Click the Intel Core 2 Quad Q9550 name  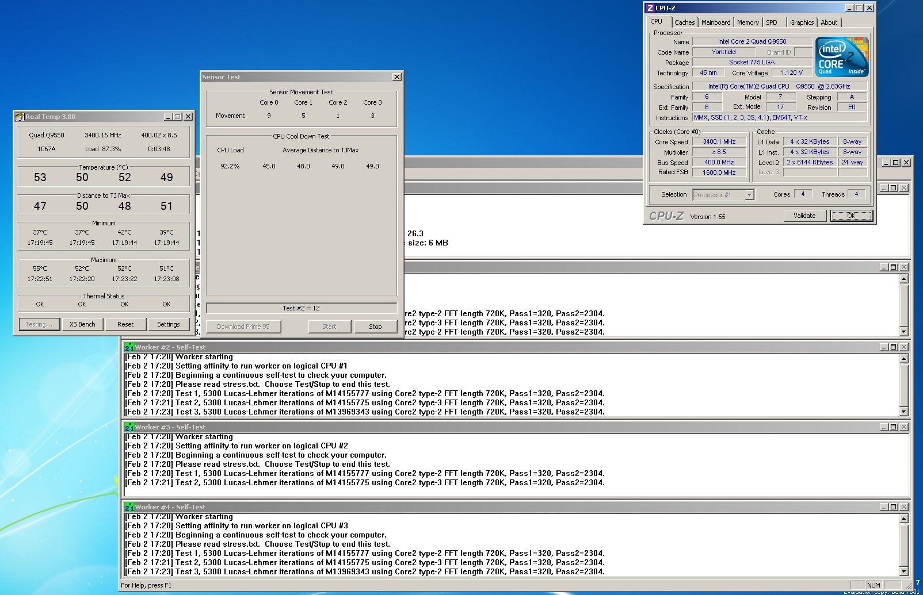point(752,41)
